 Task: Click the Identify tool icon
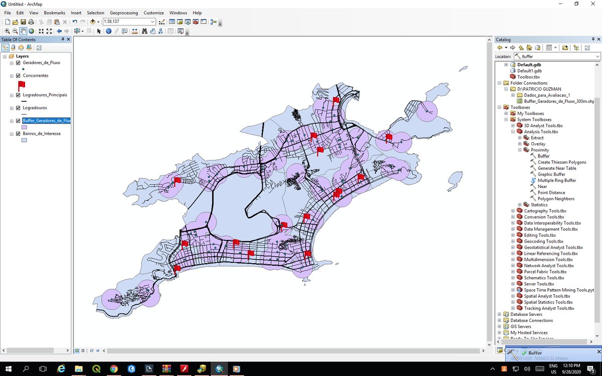click(108, 31)
